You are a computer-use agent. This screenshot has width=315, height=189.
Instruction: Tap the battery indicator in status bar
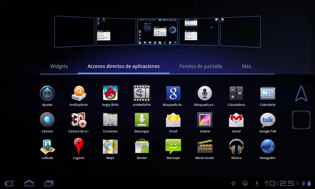(309, 183)
